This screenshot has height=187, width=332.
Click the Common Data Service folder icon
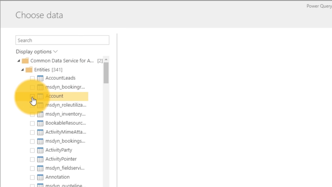(25, 60)
